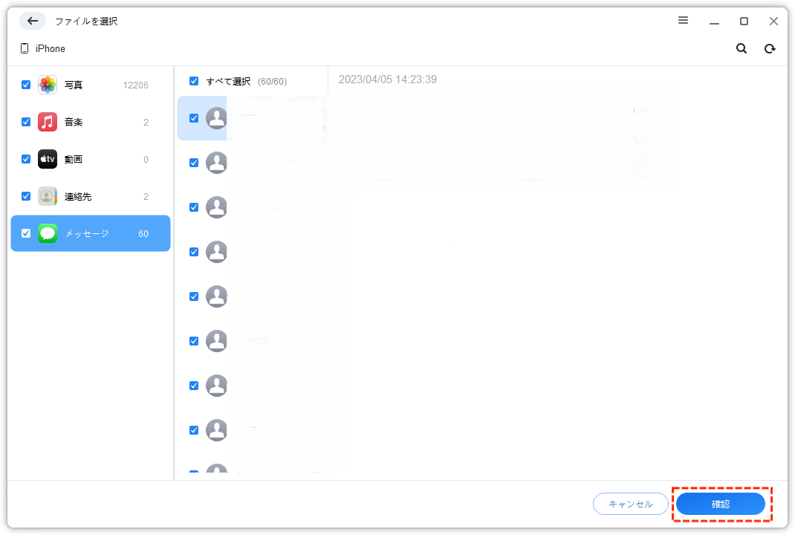Uncheck the 写真 category checkbox

pos(26,85)
